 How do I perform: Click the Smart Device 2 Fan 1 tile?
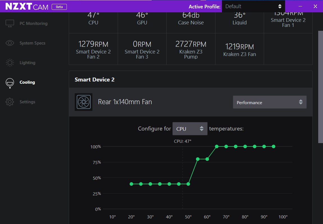point(288,23)
